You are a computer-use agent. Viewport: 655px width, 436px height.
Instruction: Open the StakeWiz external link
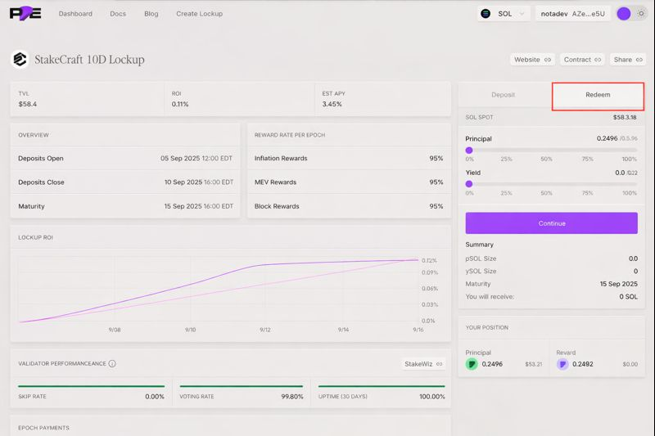423,364
